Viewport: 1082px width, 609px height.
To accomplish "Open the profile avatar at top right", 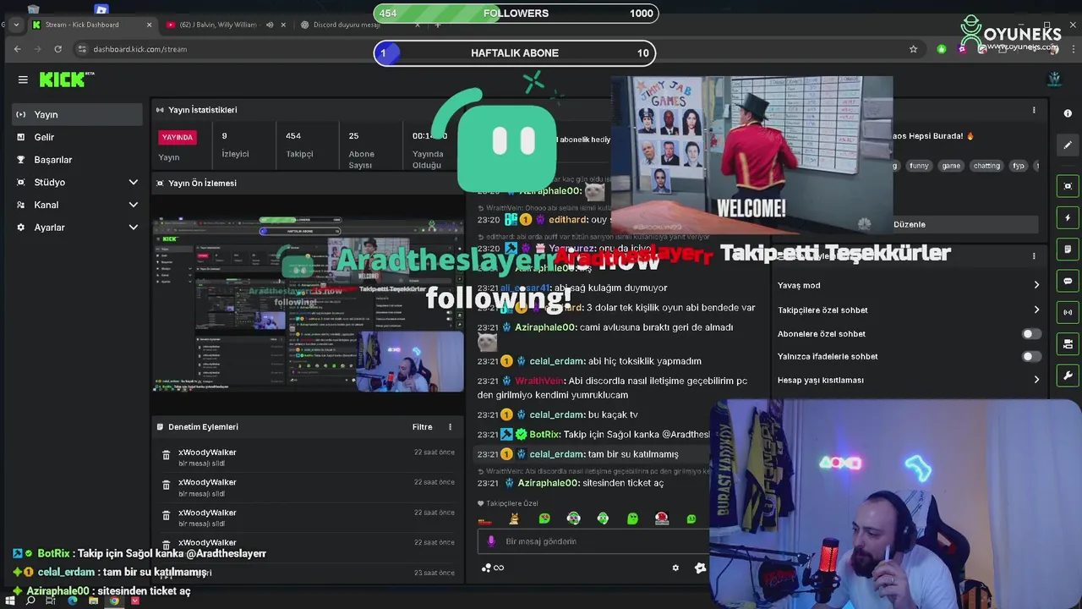I will tap(1054, 80).
